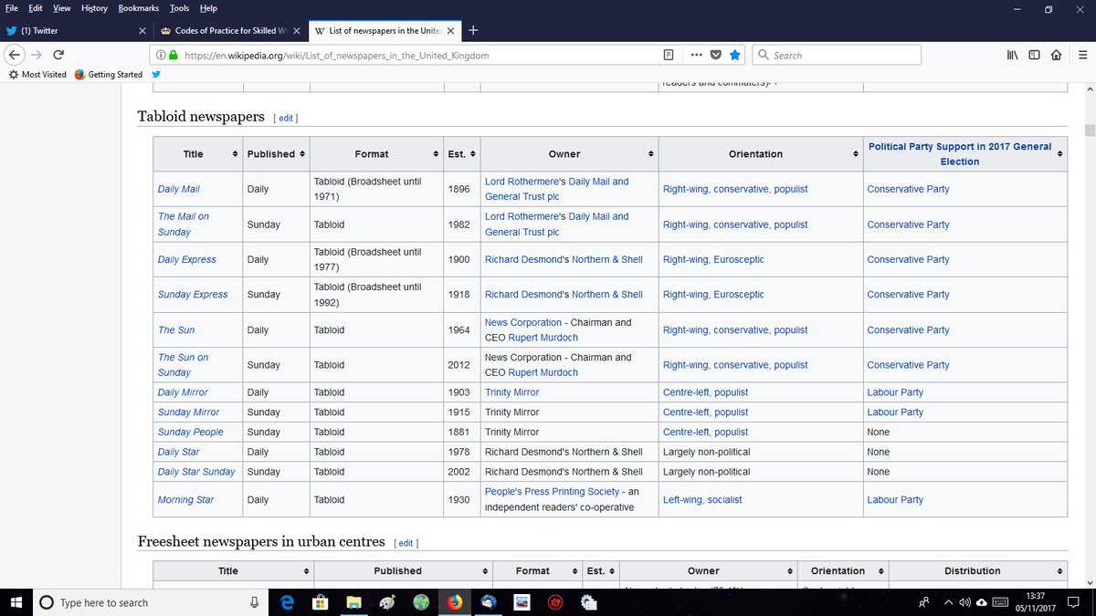Open the Firefox hamburger menu
Image resolution: width=1096 pixels, height=616 pixels.
tap(1081, 55)
